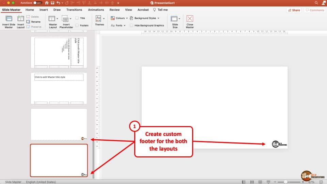Switch to Reading view icon
The height and width of the screenshot is (184, 327).
coord(260,182)
